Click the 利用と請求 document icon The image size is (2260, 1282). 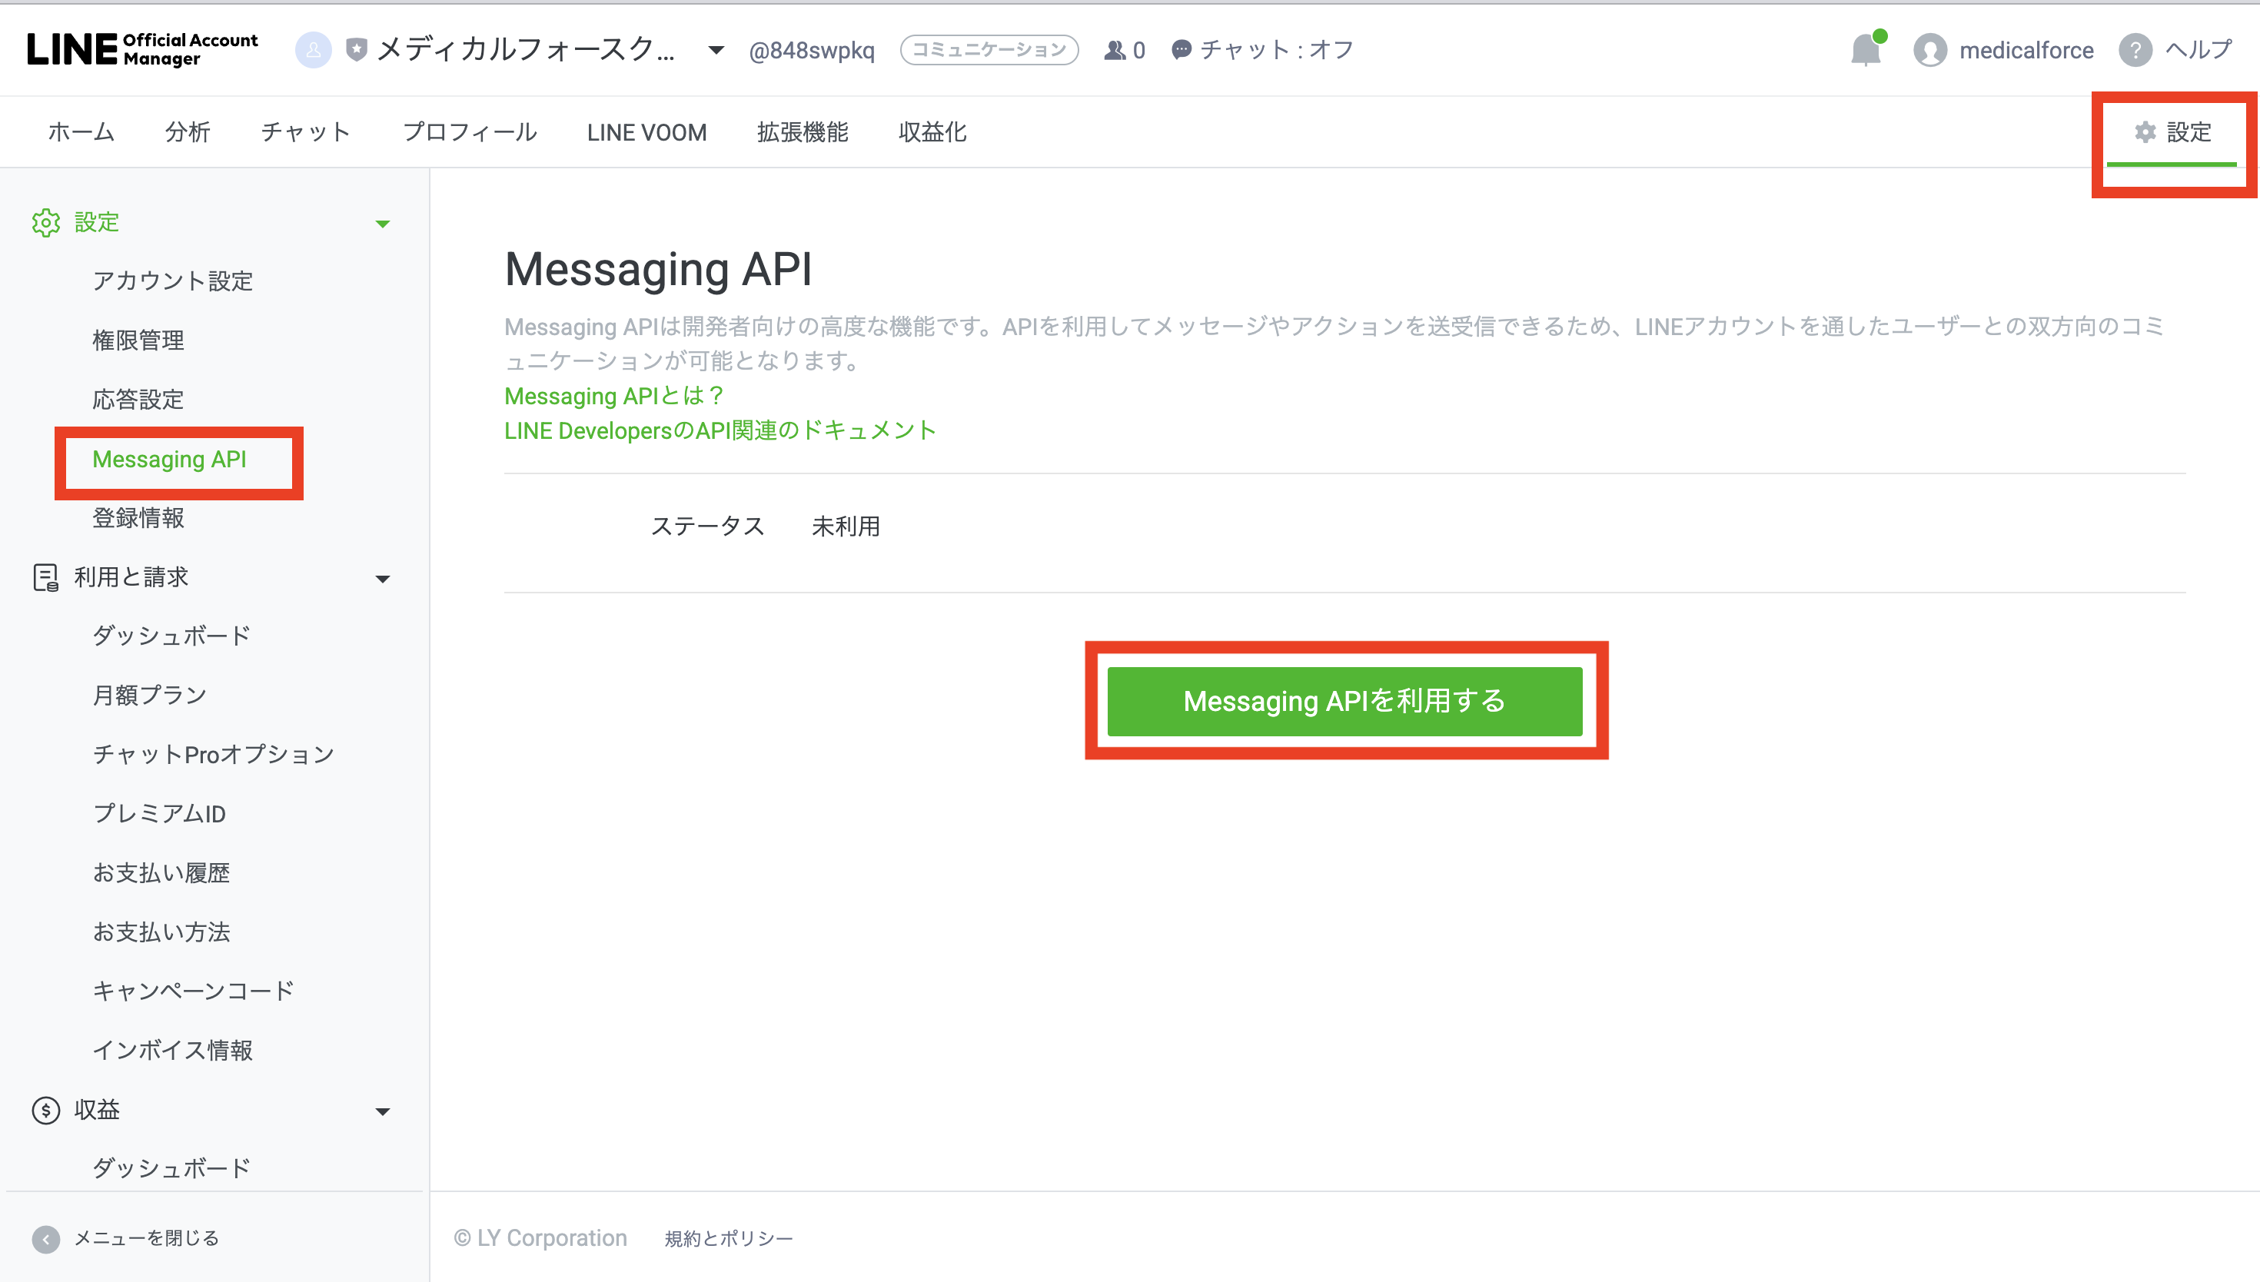point(45,576)
